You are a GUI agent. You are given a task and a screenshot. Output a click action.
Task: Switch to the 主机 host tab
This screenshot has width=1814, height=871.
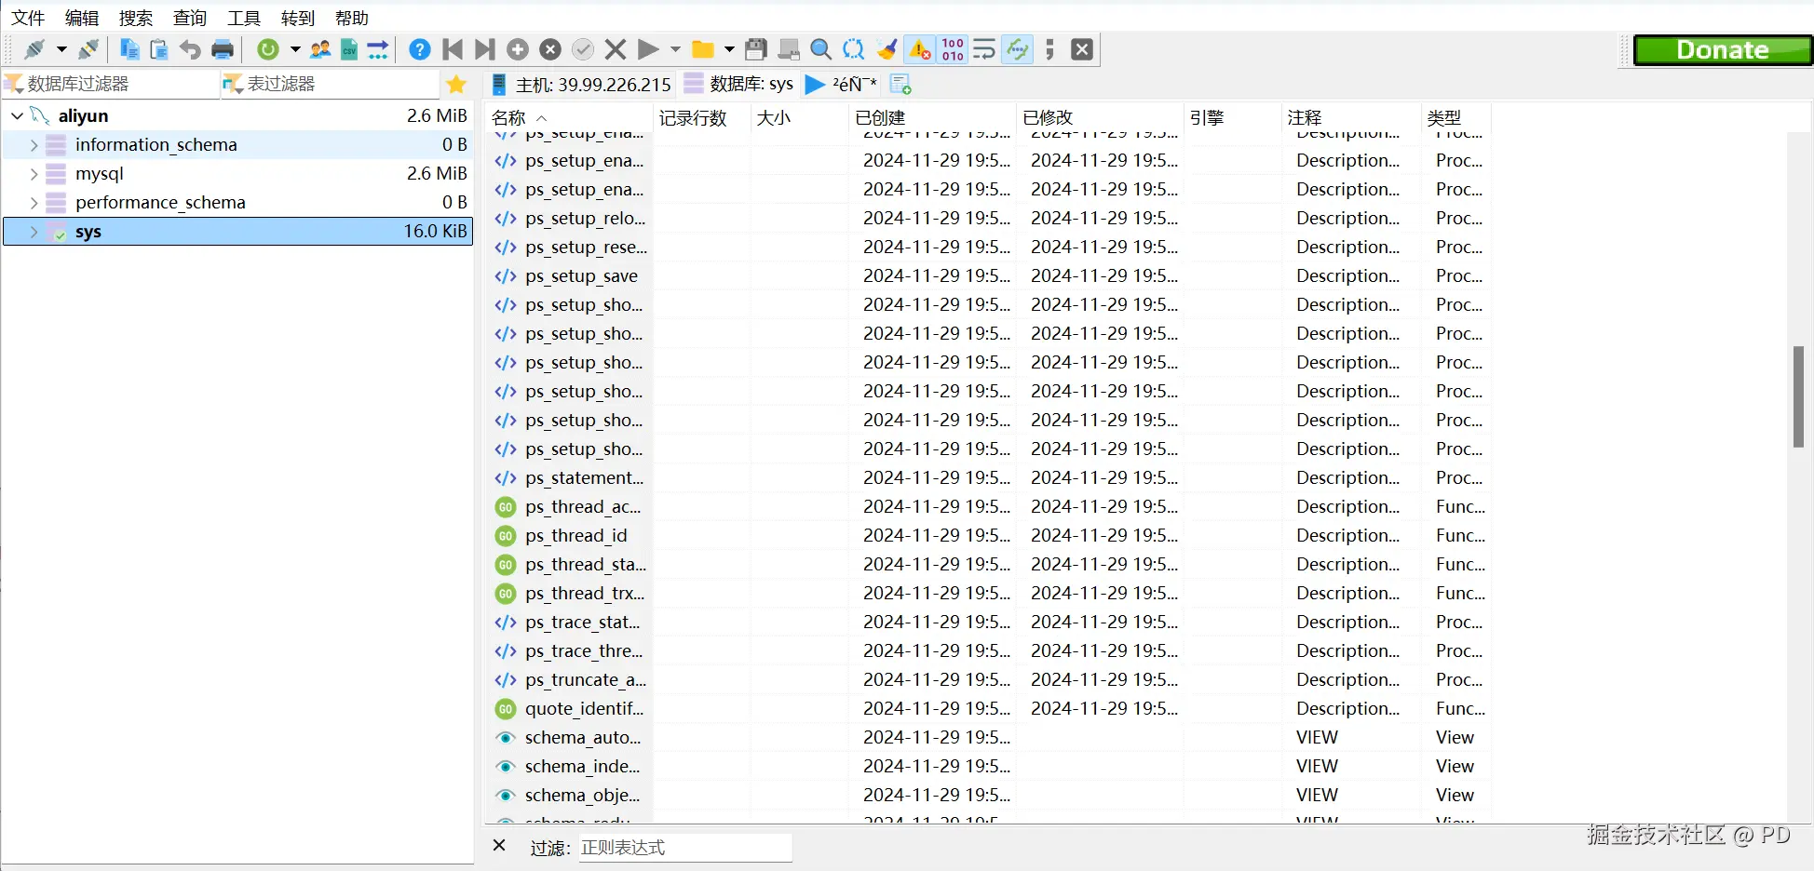pyautogui.click(x=581, y=85)
